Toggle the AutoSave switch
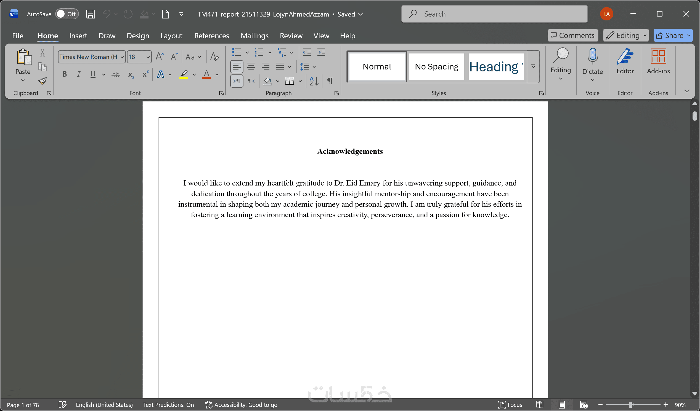Image resolution: width=700 pixels, height=411 pixels. (67, 14)
